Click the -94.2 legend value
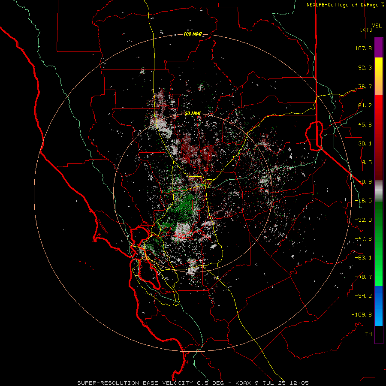 (363, 296)
